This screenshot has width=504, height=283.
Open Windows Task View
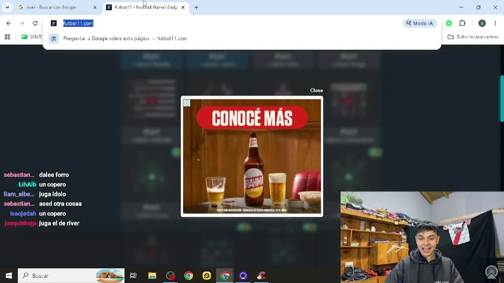click(133, 276)
